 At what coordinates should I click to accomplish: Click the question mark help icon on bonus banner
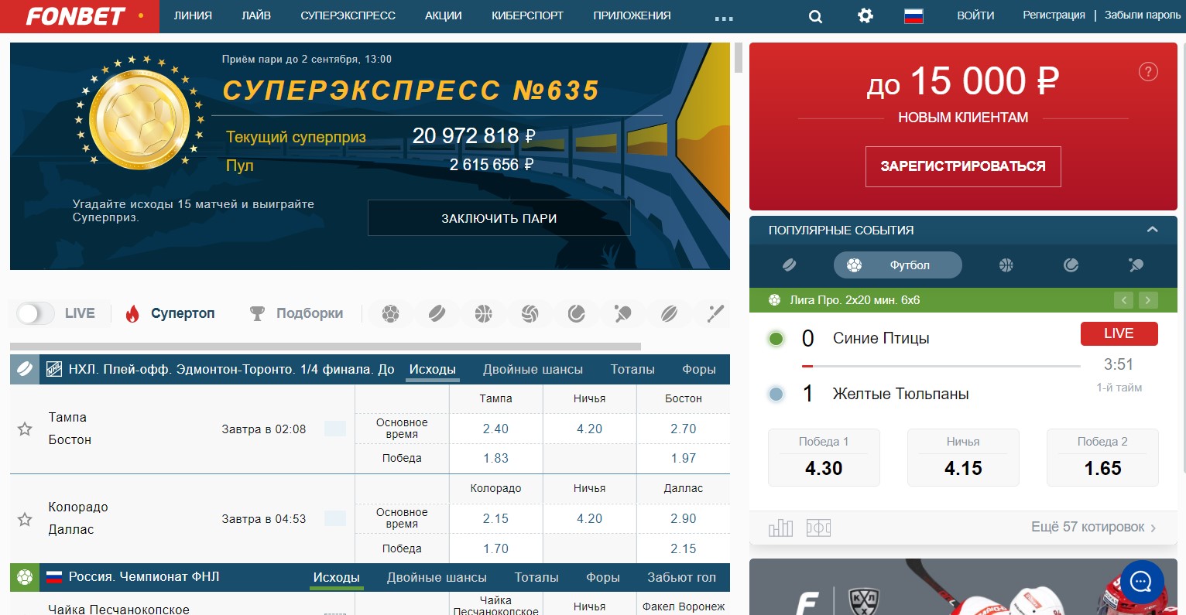(x=1148, y=72)
